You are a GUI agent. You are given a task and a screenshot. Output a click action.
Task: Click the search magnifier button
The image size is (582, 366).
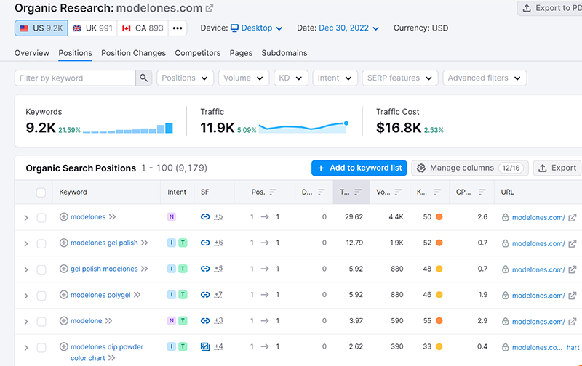[x=143, y=78]
